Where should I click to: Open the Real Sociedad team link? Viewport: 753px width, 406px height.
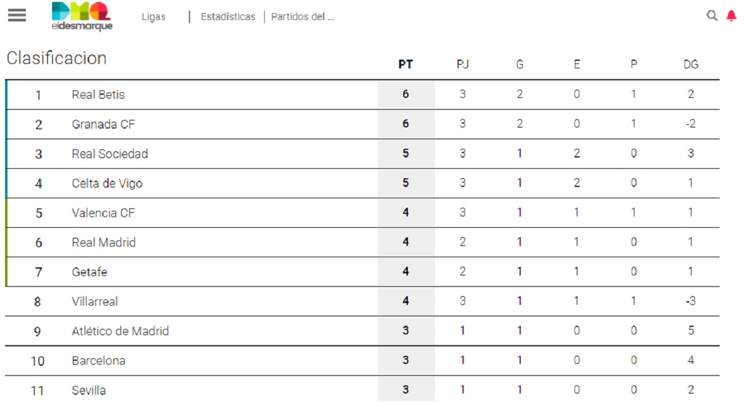tap(110, 154)
